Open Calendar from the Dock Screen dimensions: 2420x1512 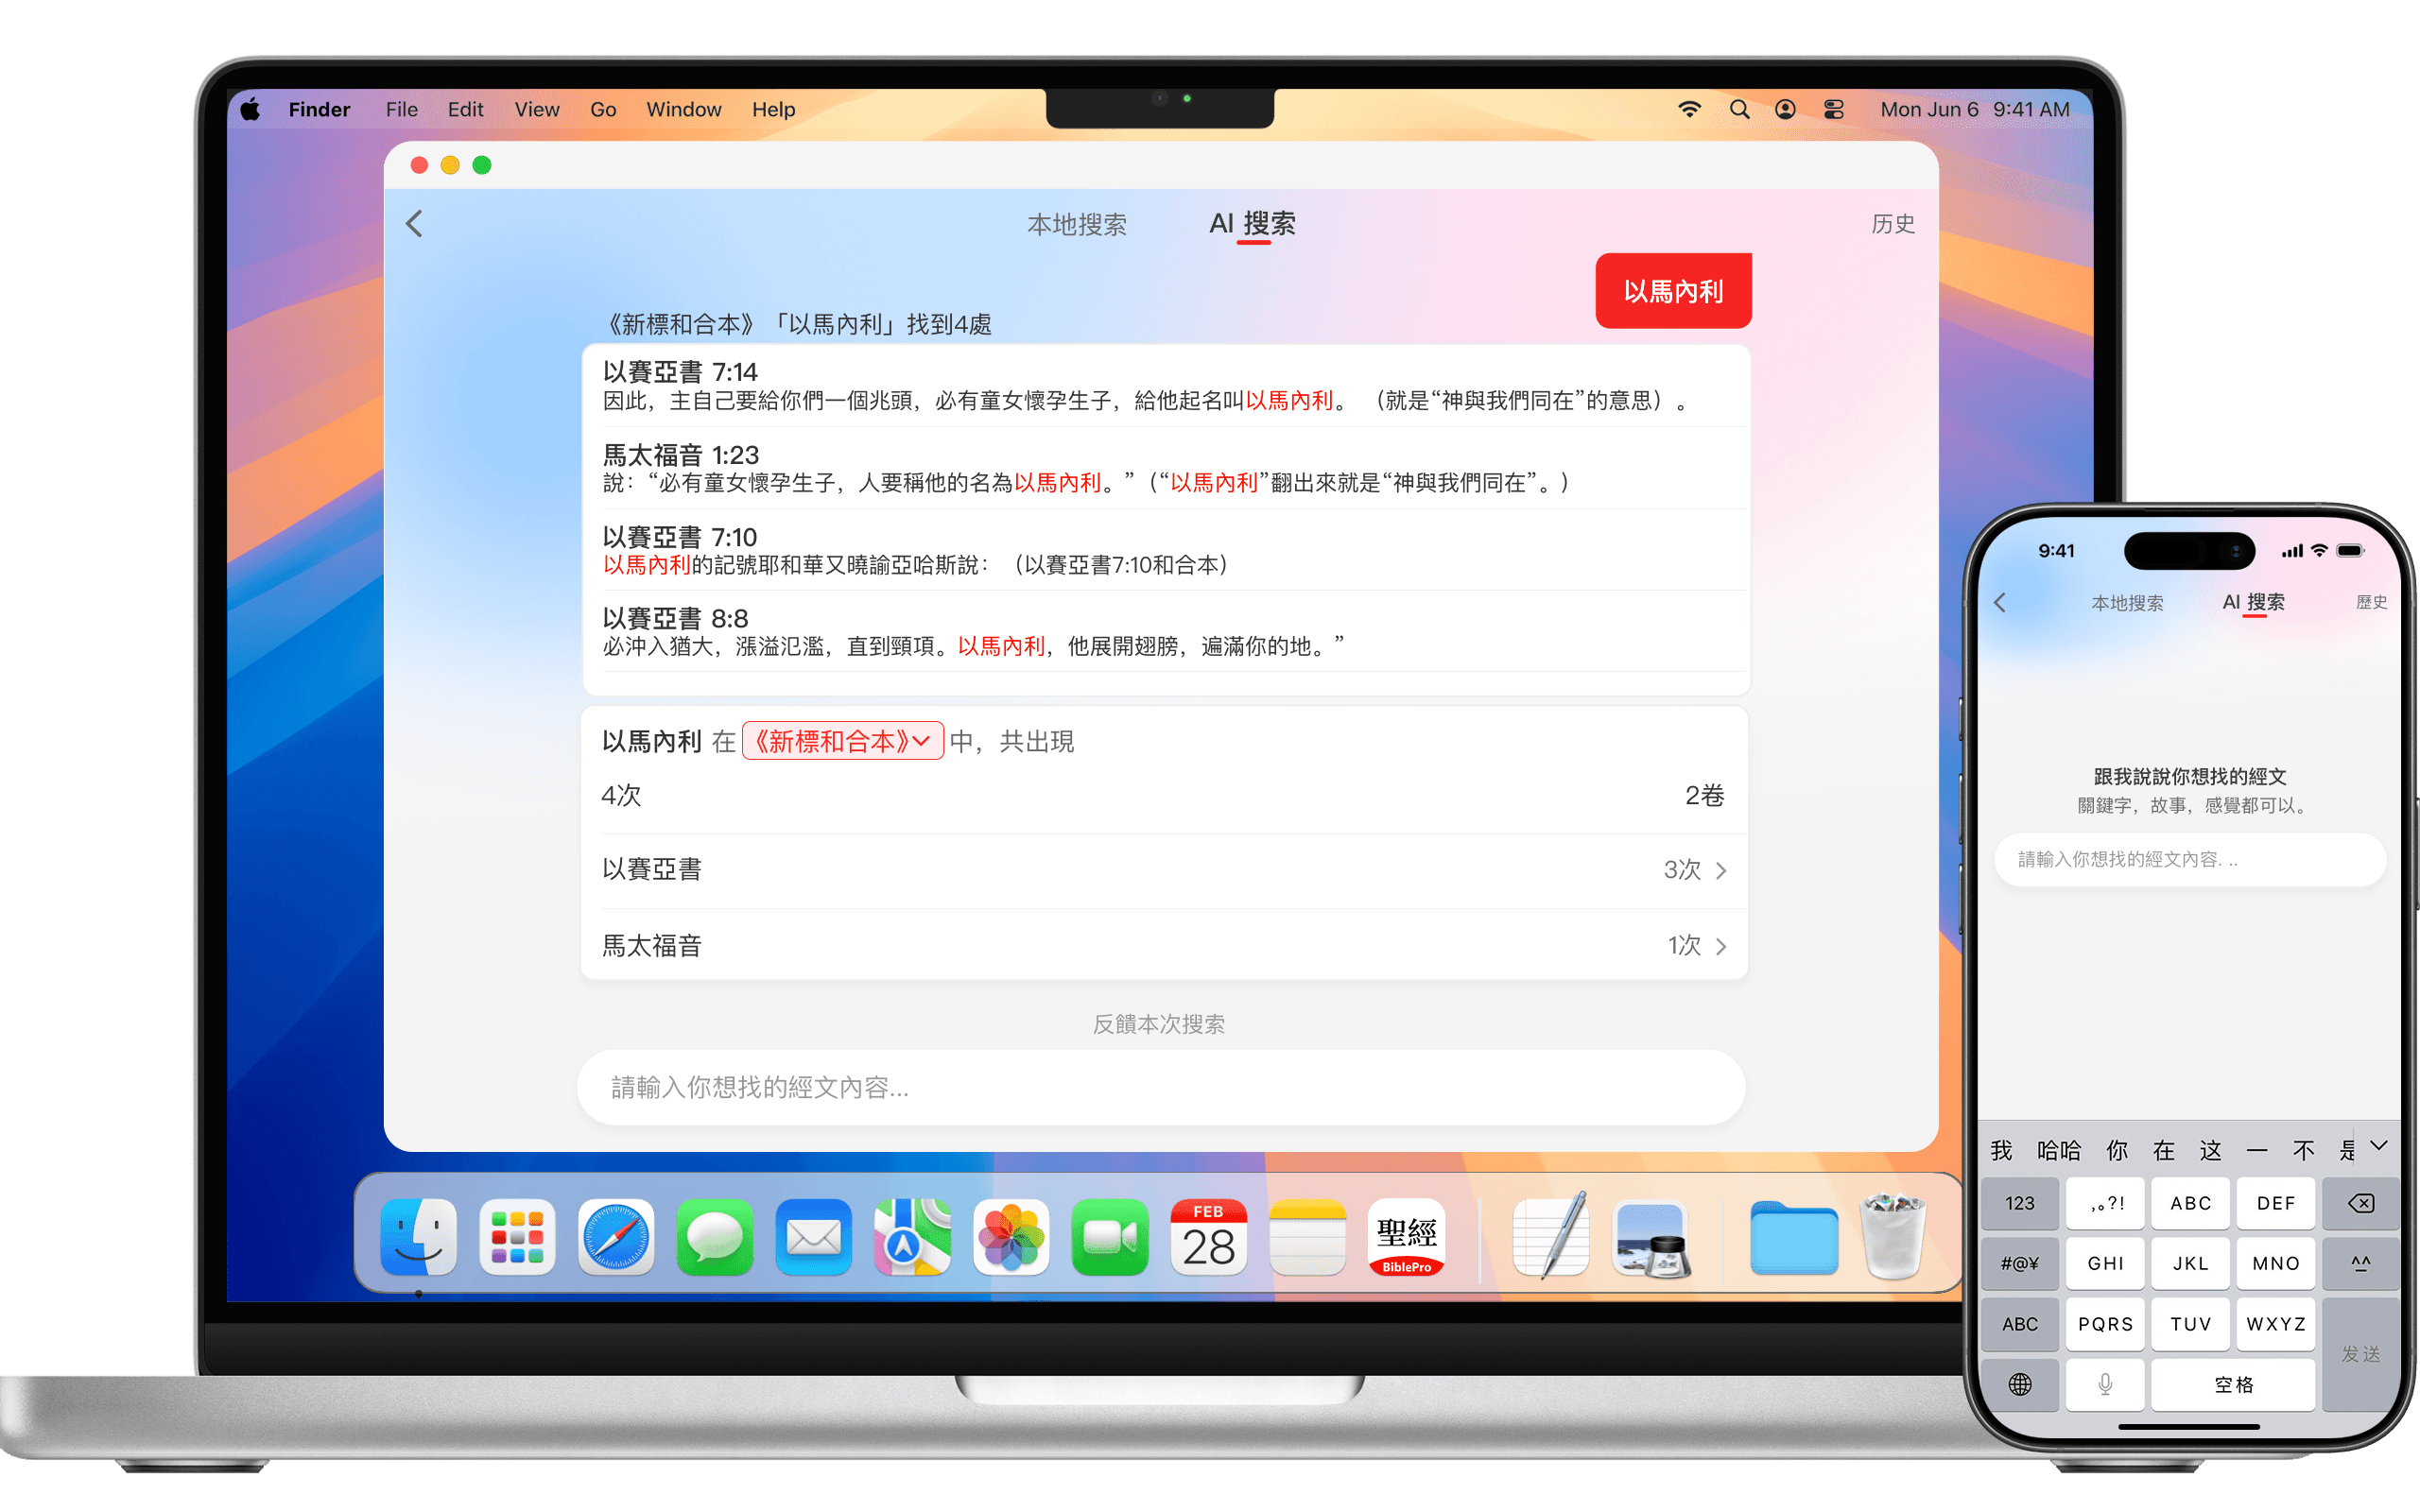click(x=1209, y=1237)
